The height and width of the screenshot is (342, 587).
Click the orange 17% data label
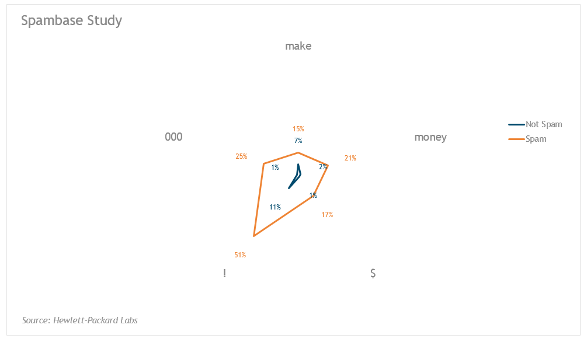(327, 215)
